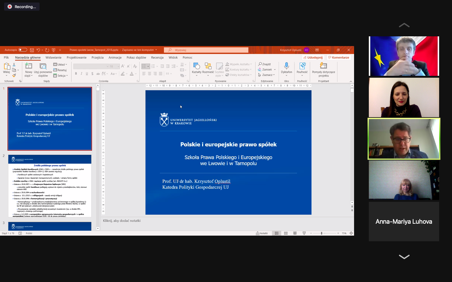Fit slide to current window icon
The height and width of the screenshot is (282, 452).
coord(351,233)
